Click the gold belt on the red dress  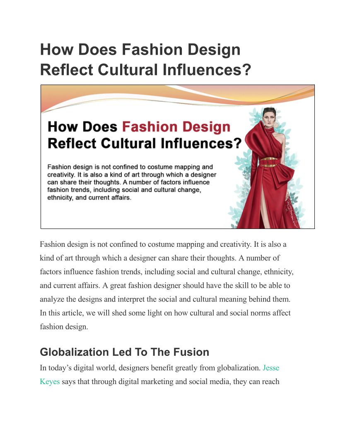tap(269, 162)
